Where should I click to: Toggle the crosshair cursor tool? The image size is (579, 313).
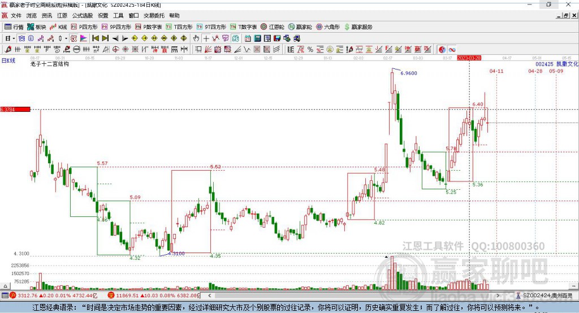coord(206,38)
